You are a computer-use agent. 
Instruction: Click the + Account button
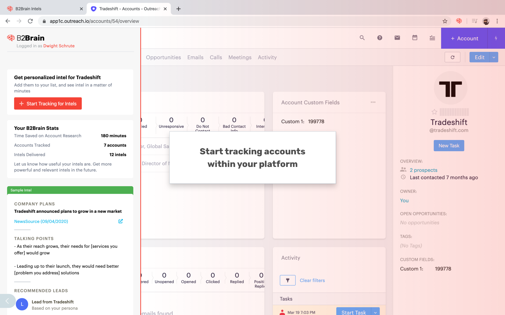[464, 38]
